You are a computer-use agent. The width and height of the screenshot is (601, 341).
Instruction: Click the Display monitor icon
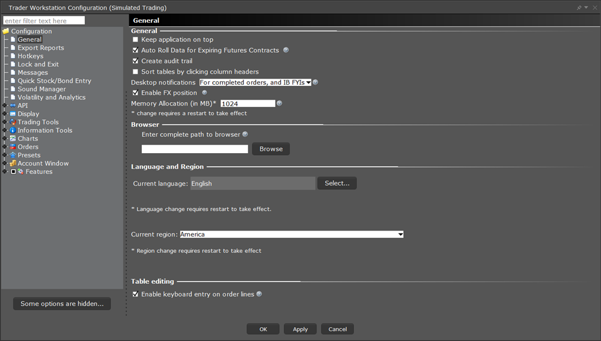point(13,113)
